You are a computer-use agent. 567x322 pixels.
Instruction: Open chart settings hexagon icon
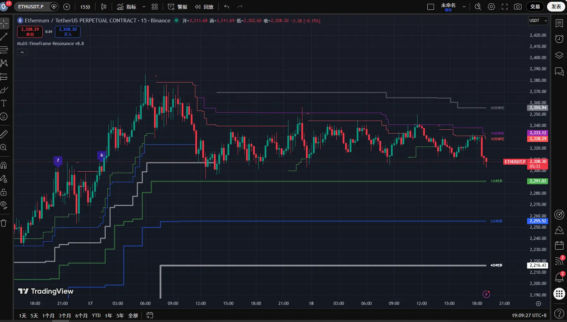click(x=491, y=7)
